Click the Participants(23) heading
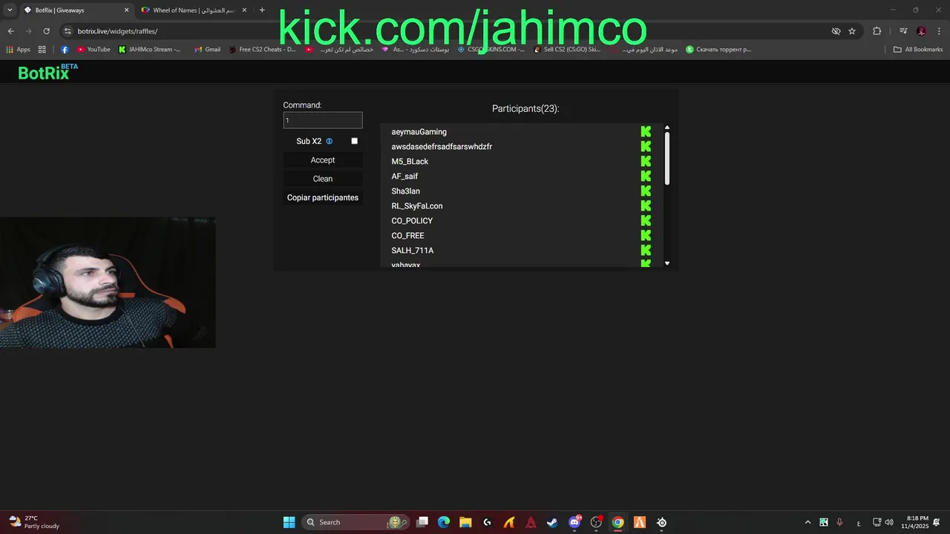Viewport: 950px width, 534px height. click(x=525, y=108)
